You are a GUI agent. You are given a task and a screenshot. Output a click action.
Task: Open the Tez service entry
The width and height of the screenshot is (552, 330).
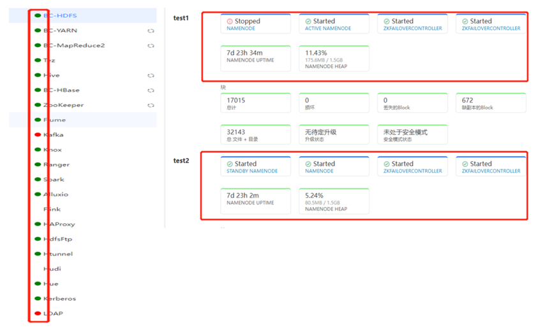pos(49,61)
